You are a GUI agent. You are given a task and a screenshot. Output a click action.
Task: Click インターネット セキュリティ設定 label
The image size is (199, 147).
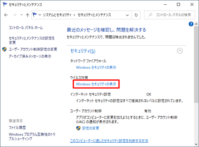pos(90,94)
